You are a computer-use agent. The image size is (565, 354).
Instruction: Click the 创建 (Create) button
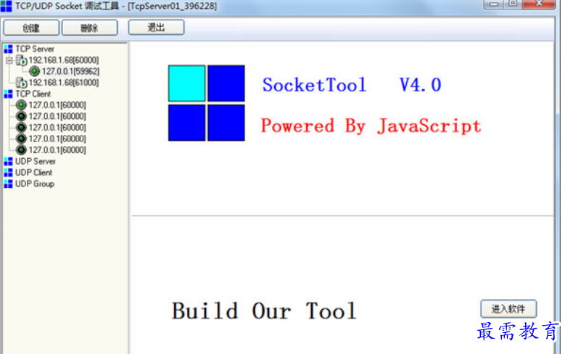[31, 28]
